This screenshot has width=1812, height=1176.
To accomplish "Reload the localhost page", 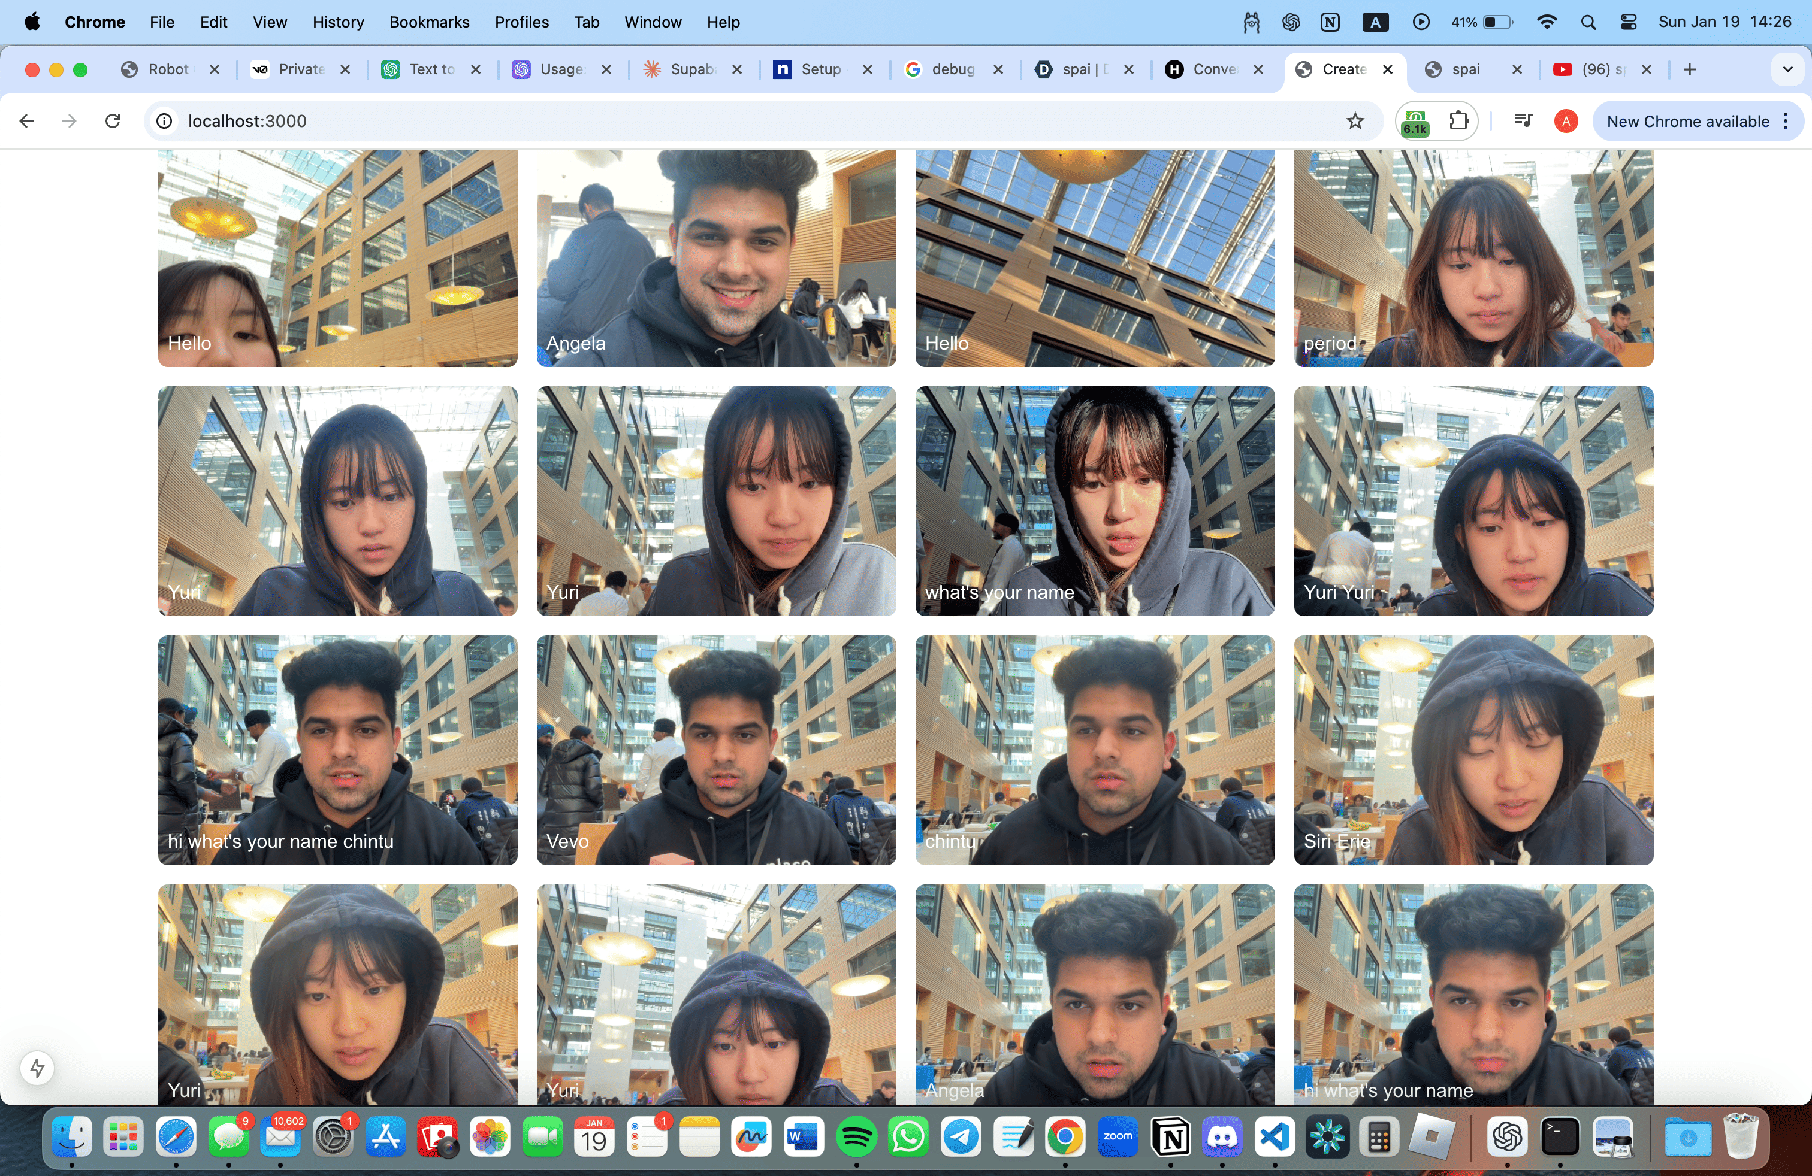I will [113, 121].
